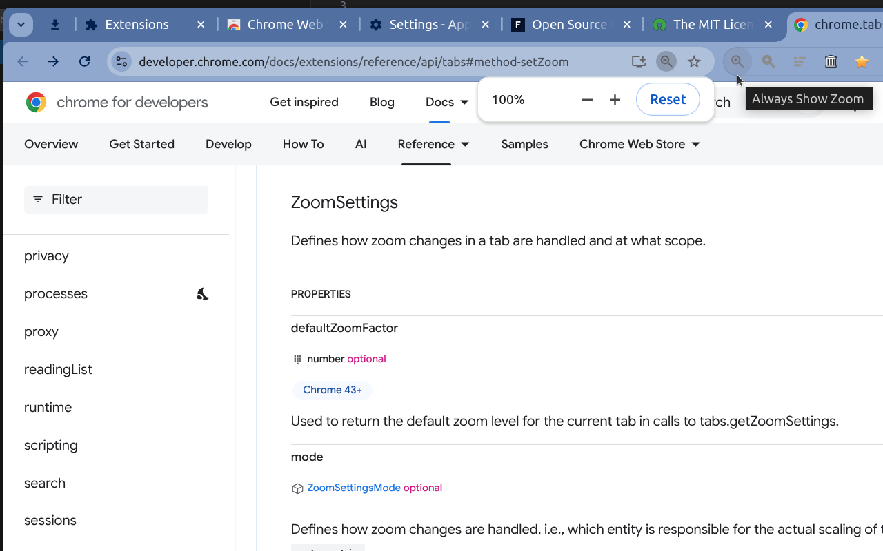Click the trash can extension icon
Screen dimensions: 883x551
tap(831, 62)
